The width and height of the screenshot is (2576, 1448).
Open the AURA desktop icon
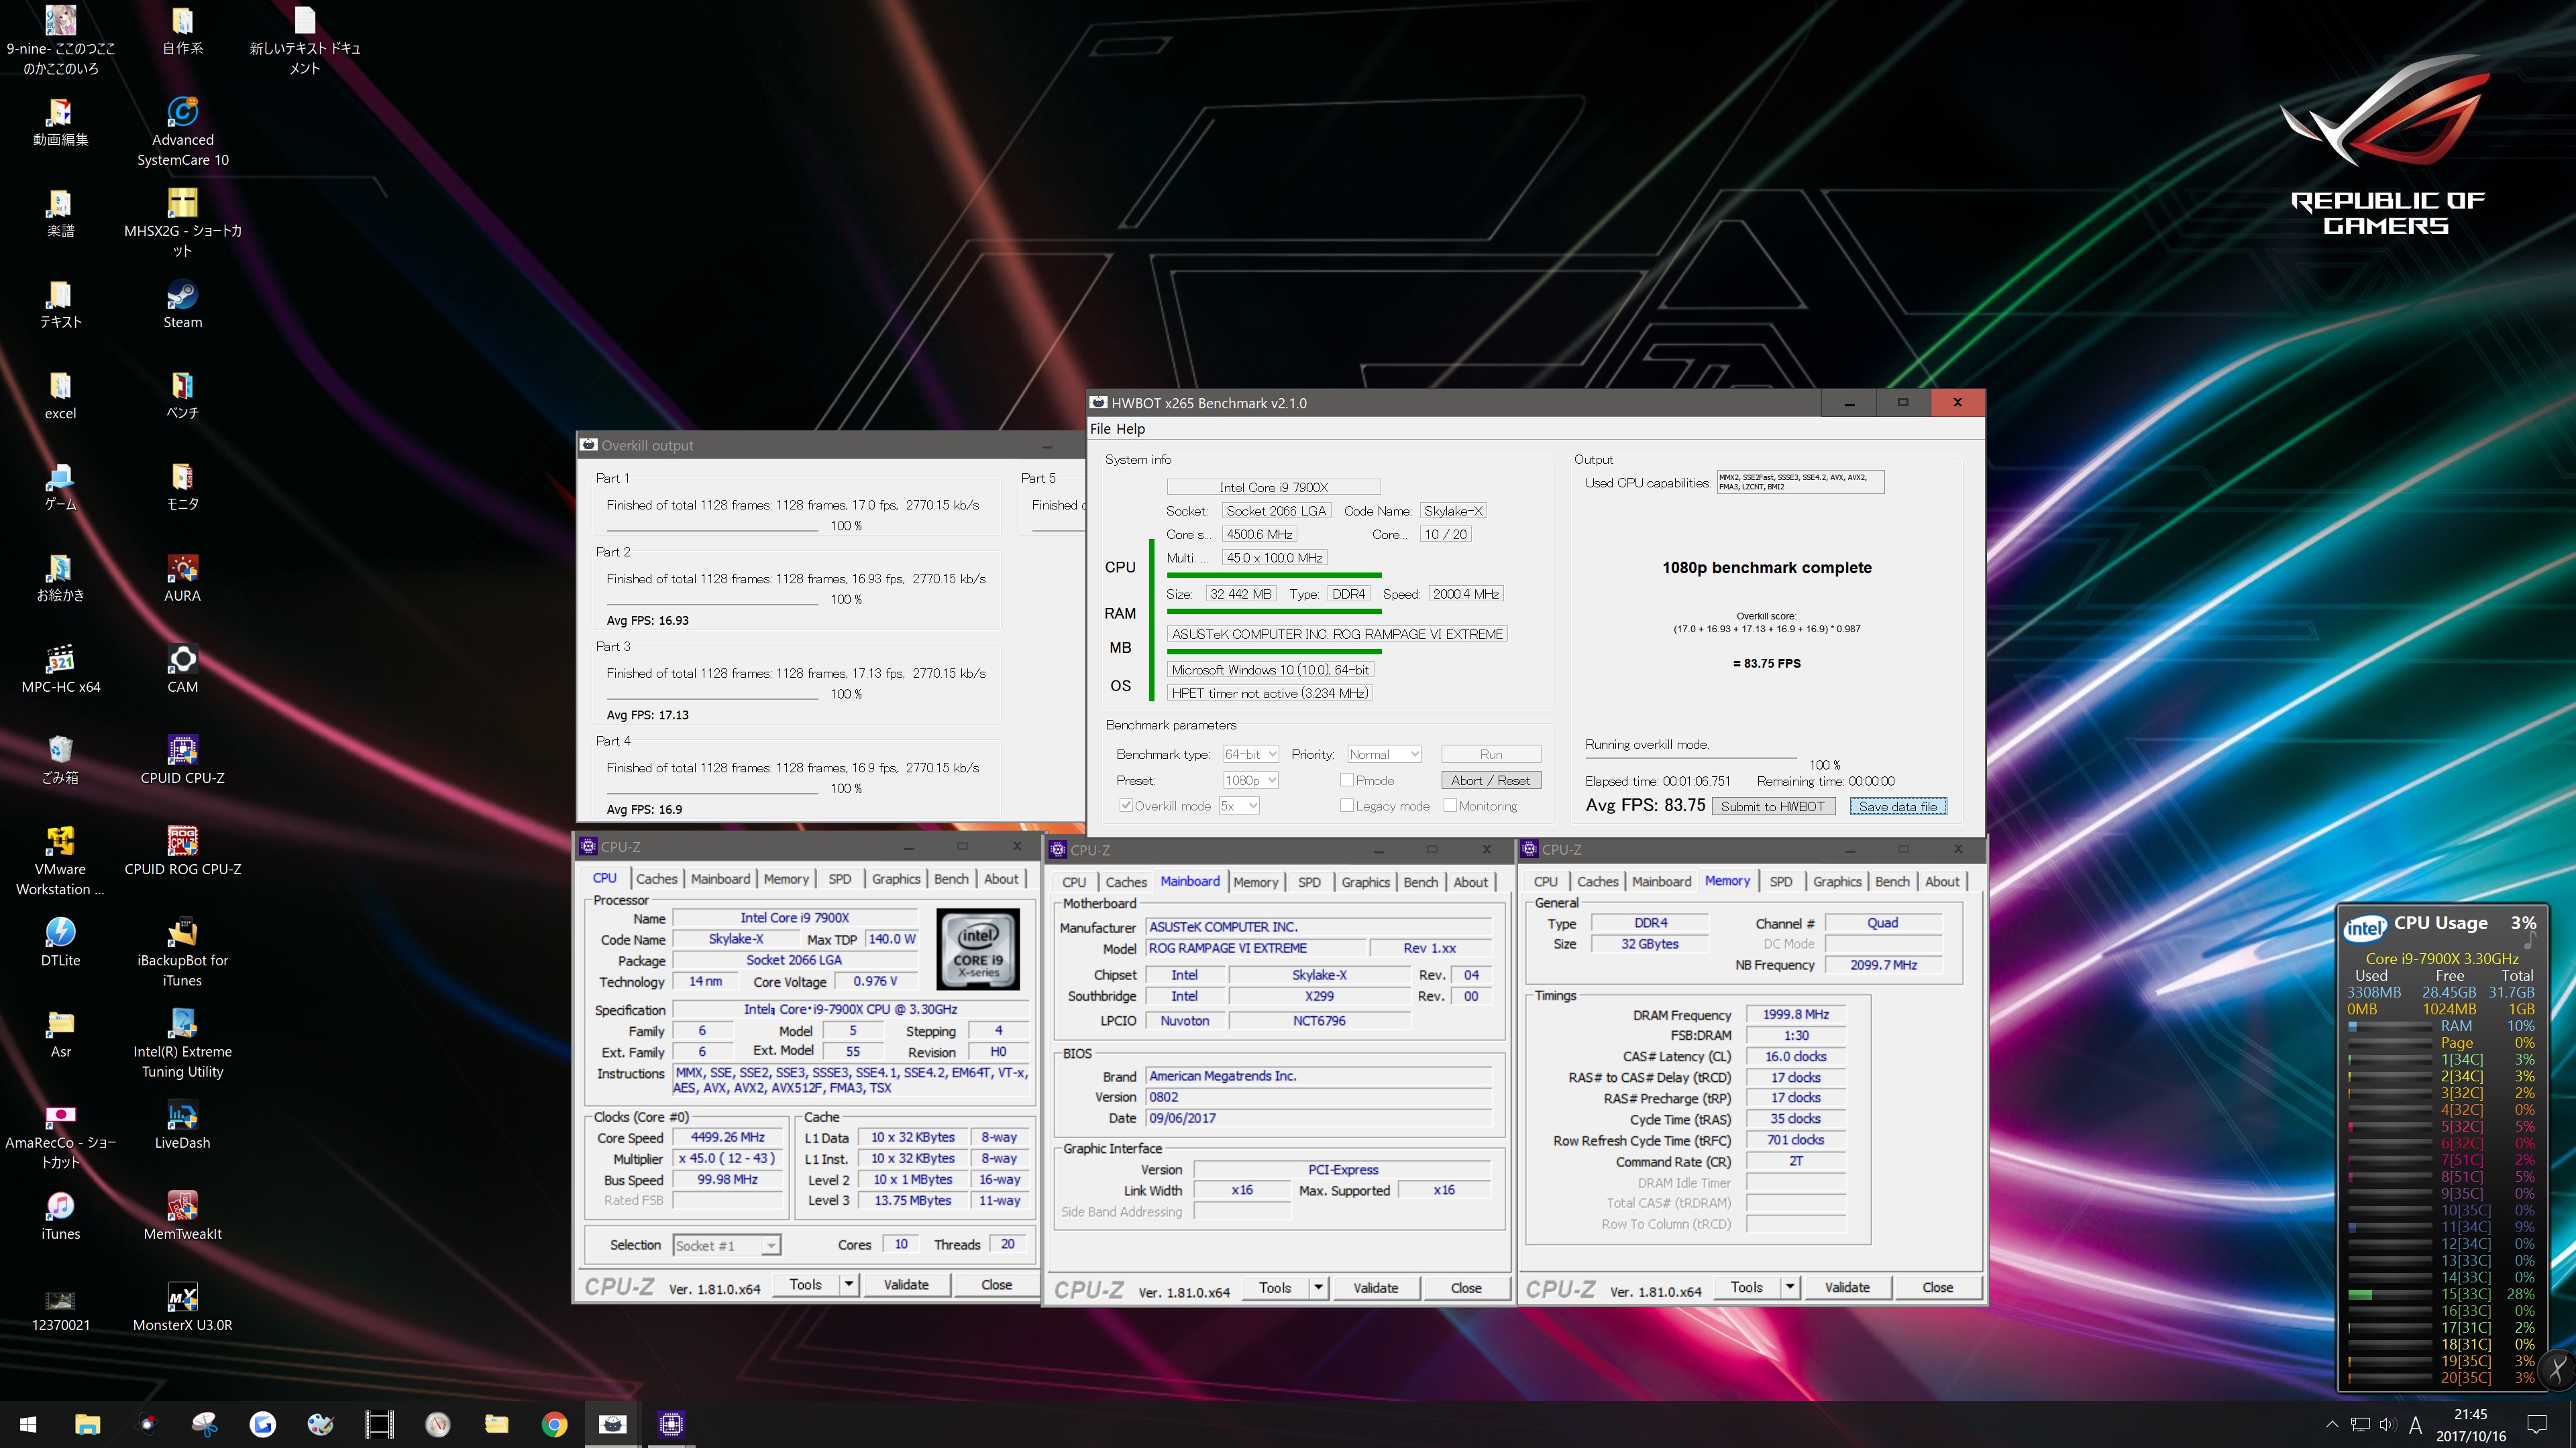click(x=182, y=578)
